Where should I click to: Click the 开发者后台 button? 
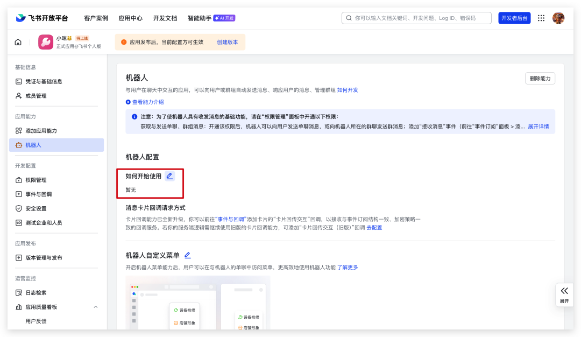point(514,18)
